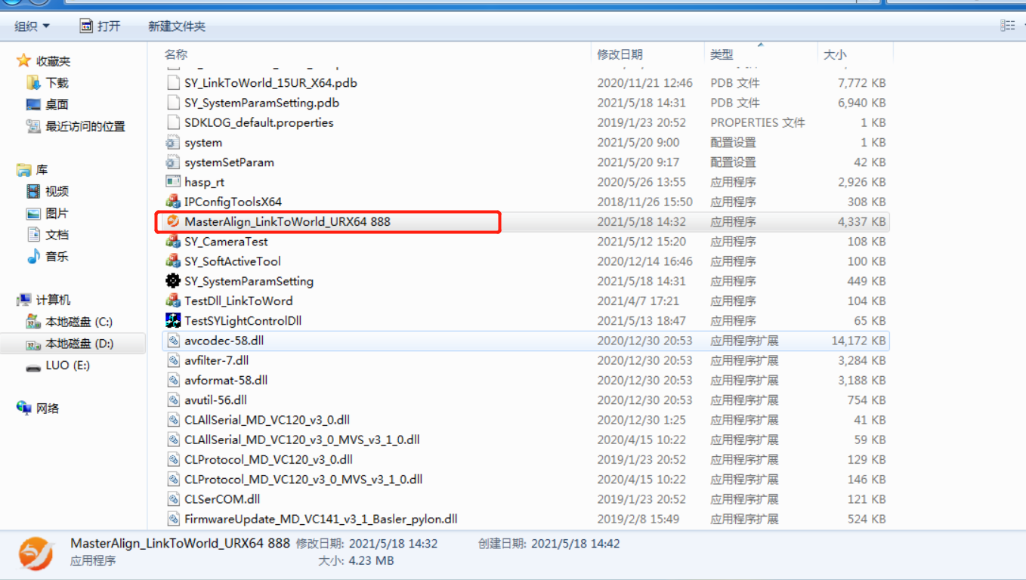Sort files by the 大小 column header
1026x580 pixels.
(x=835, y=54)
